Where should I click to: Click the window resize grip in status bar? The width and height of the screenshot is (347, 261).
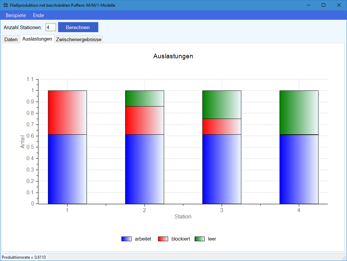344,258
